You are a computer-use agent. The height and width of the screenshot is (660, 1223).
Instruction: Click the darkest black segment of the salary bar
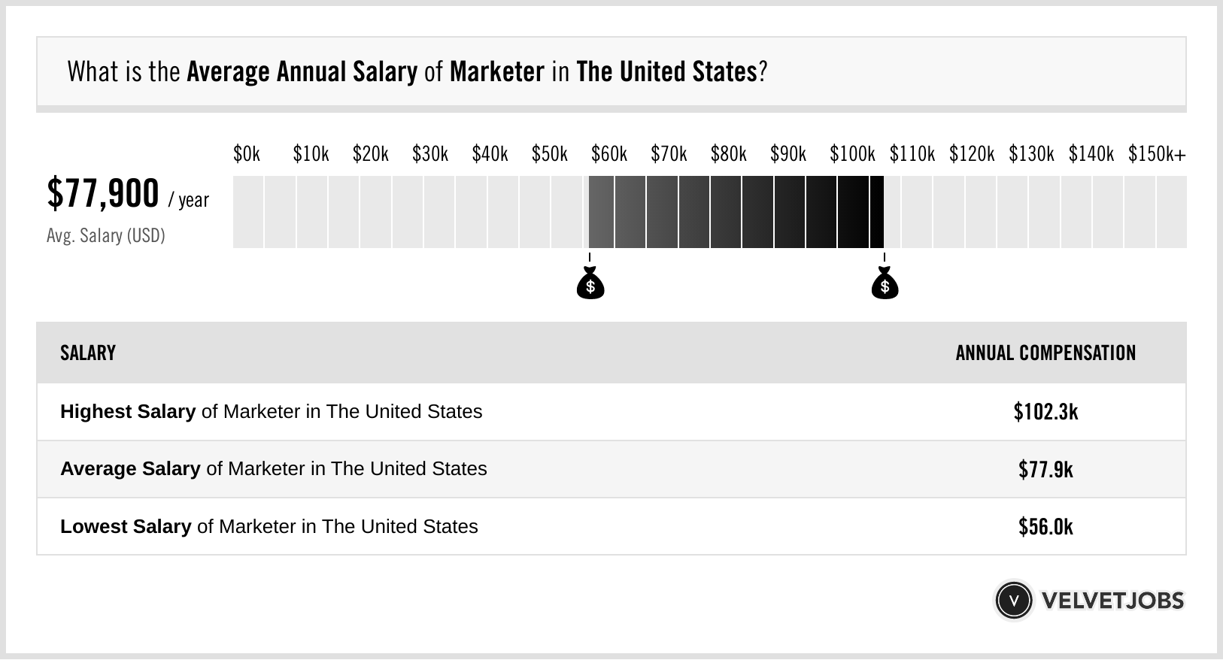click(x=876, y=212)
